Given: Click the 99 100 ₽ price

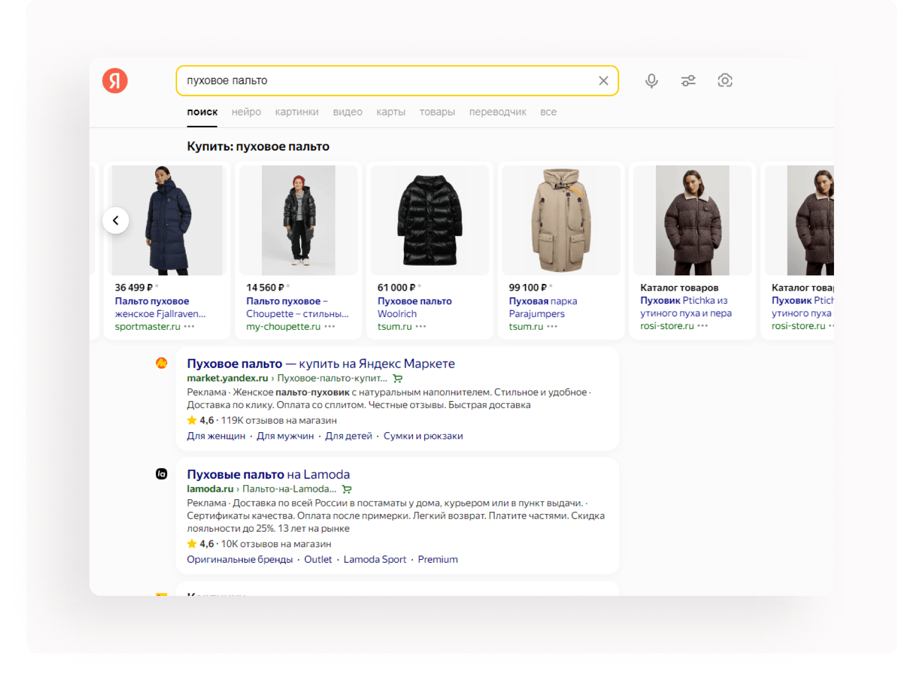Looking at the screenshot, I should pyautogui.click(x=528, y=288).
